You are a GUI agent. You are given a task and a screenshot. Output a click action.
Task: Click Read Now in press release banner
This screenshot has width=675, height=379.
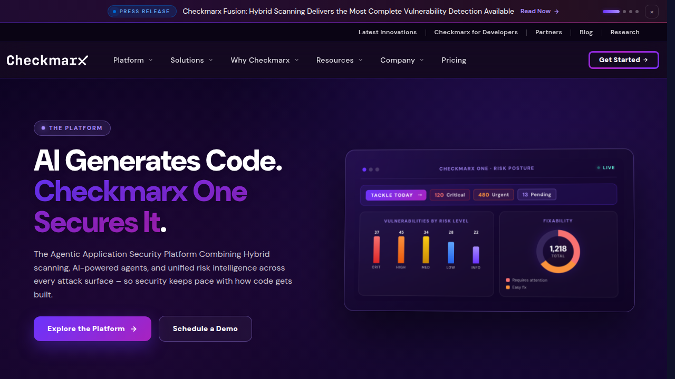539,11
